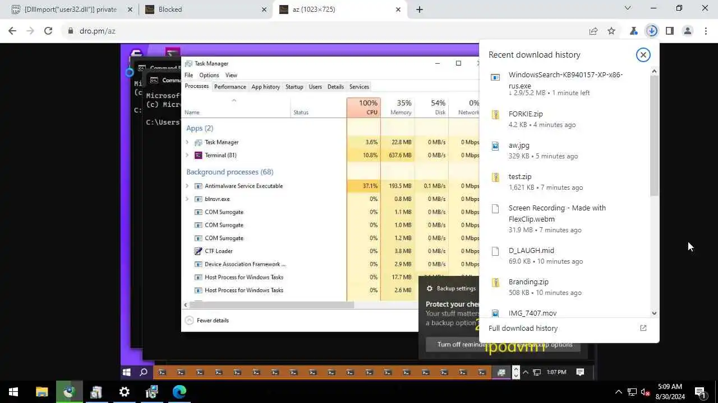
Task: Open the Windows Start button on taskbar
Action: tap(13, 392)
